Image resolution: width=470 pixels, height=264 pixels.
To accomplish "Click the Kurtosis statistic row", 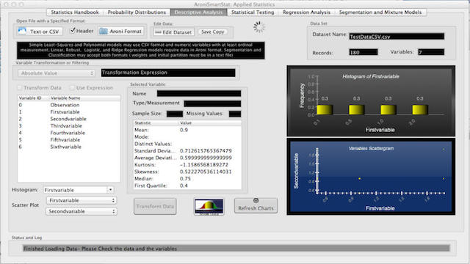I will (187, 165).
